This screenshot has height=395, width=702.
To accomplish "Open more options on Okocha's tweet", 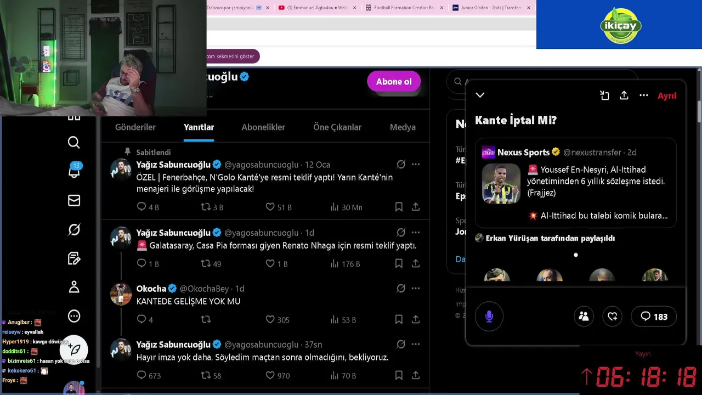I will pos(416,289).
